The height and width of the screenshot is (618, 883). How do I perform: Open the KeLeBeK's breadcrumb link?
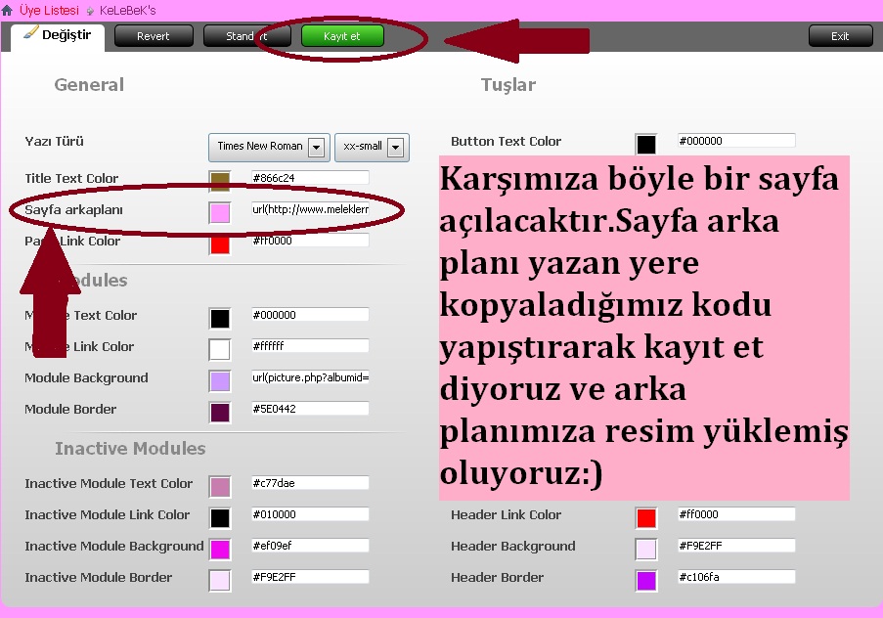coord(127,10)
